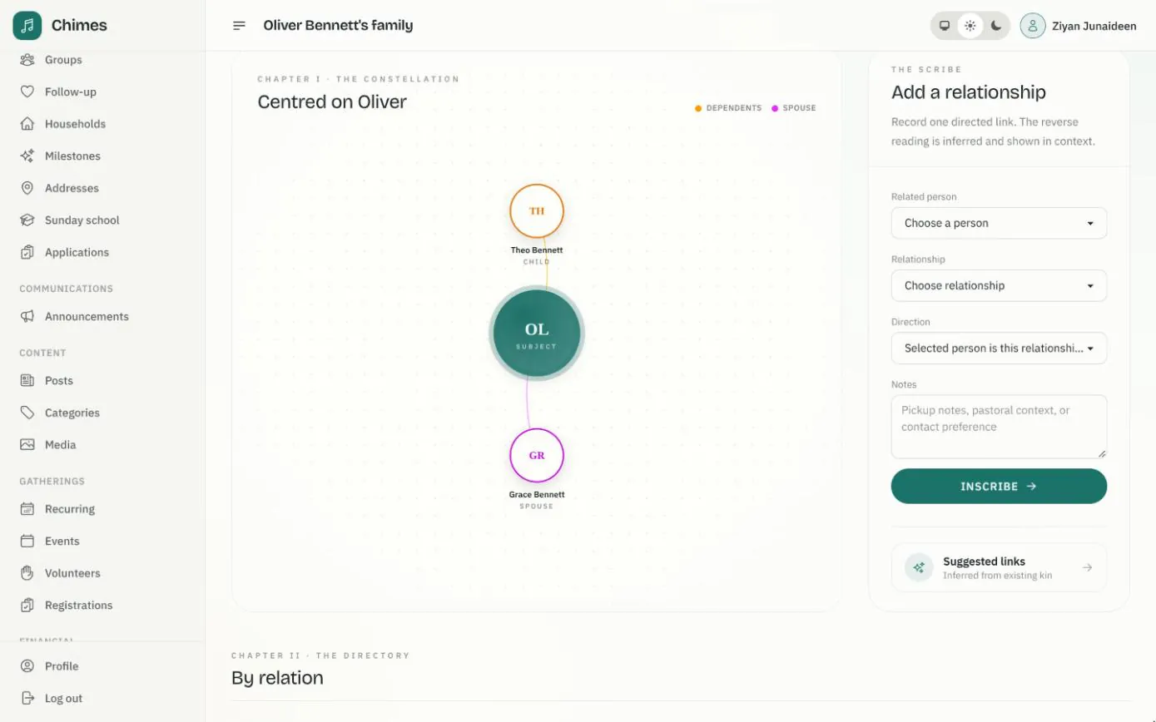Click the Posts newspaper icon
Image resolution: width=1156 pixels, height=722 pixels.
point(27,380)
